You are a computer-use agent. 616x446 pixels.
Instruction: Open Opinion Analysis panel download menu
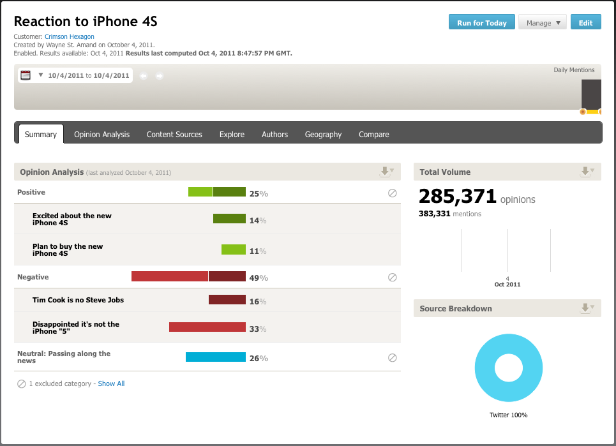pos(387,172)
